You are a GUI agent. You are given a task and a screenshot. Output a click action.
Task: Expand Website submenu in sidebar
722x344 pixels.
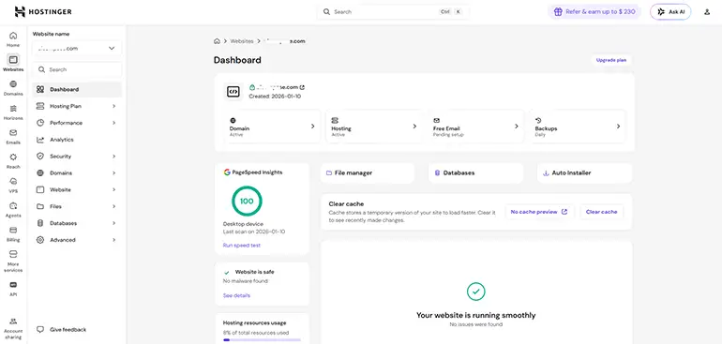click(77, 189)
